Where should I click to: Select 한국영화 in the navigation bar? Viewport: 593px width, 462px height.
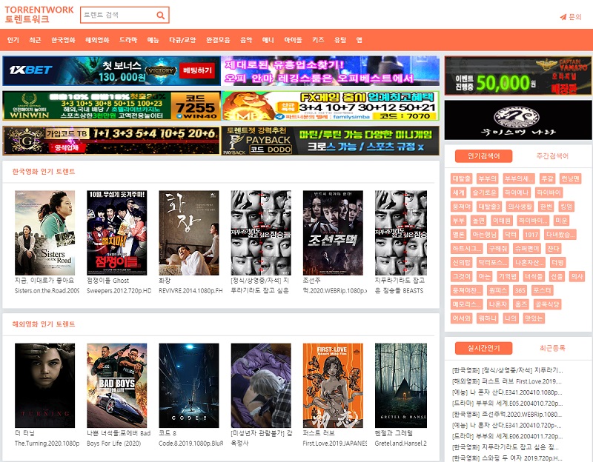63,40
